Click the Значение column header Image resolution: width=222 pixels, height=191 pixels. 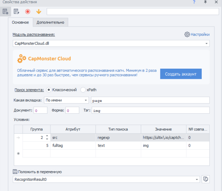point(163,129)
